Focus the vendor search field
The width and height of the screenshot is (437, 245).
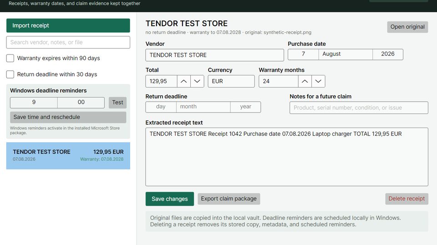point(68,42)
